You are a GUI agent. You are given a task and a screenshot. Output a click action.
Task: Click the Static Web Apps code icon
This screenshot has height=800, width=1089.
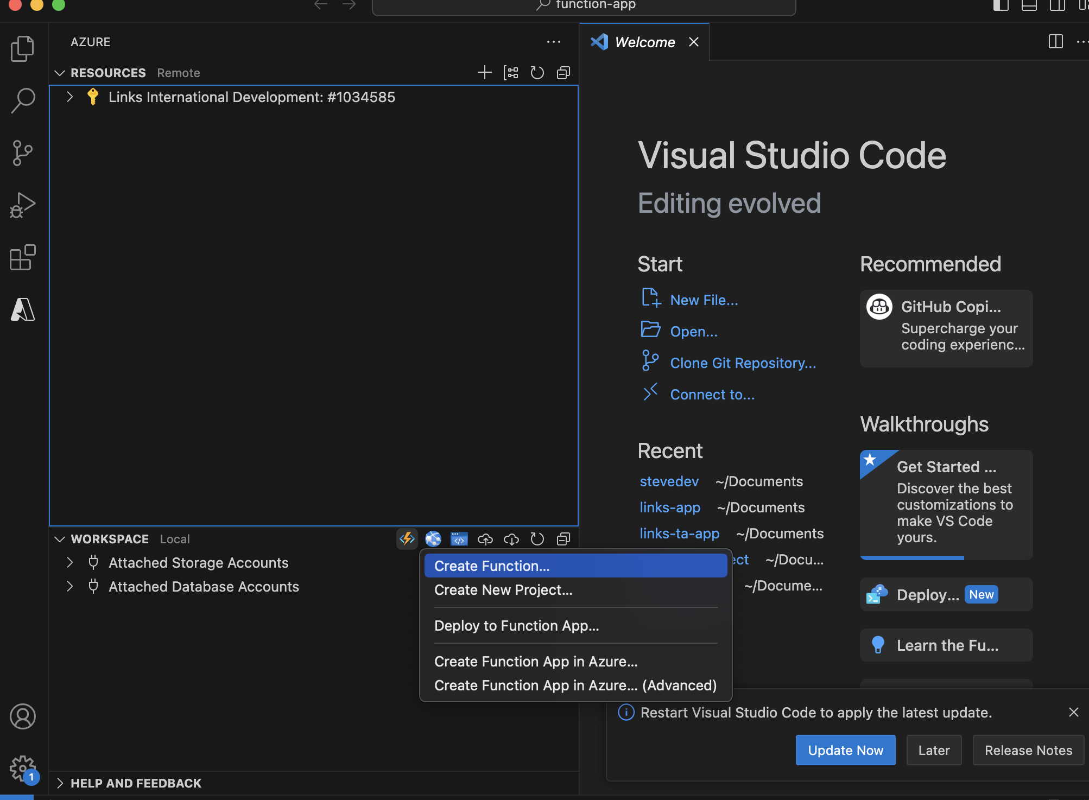459,539
